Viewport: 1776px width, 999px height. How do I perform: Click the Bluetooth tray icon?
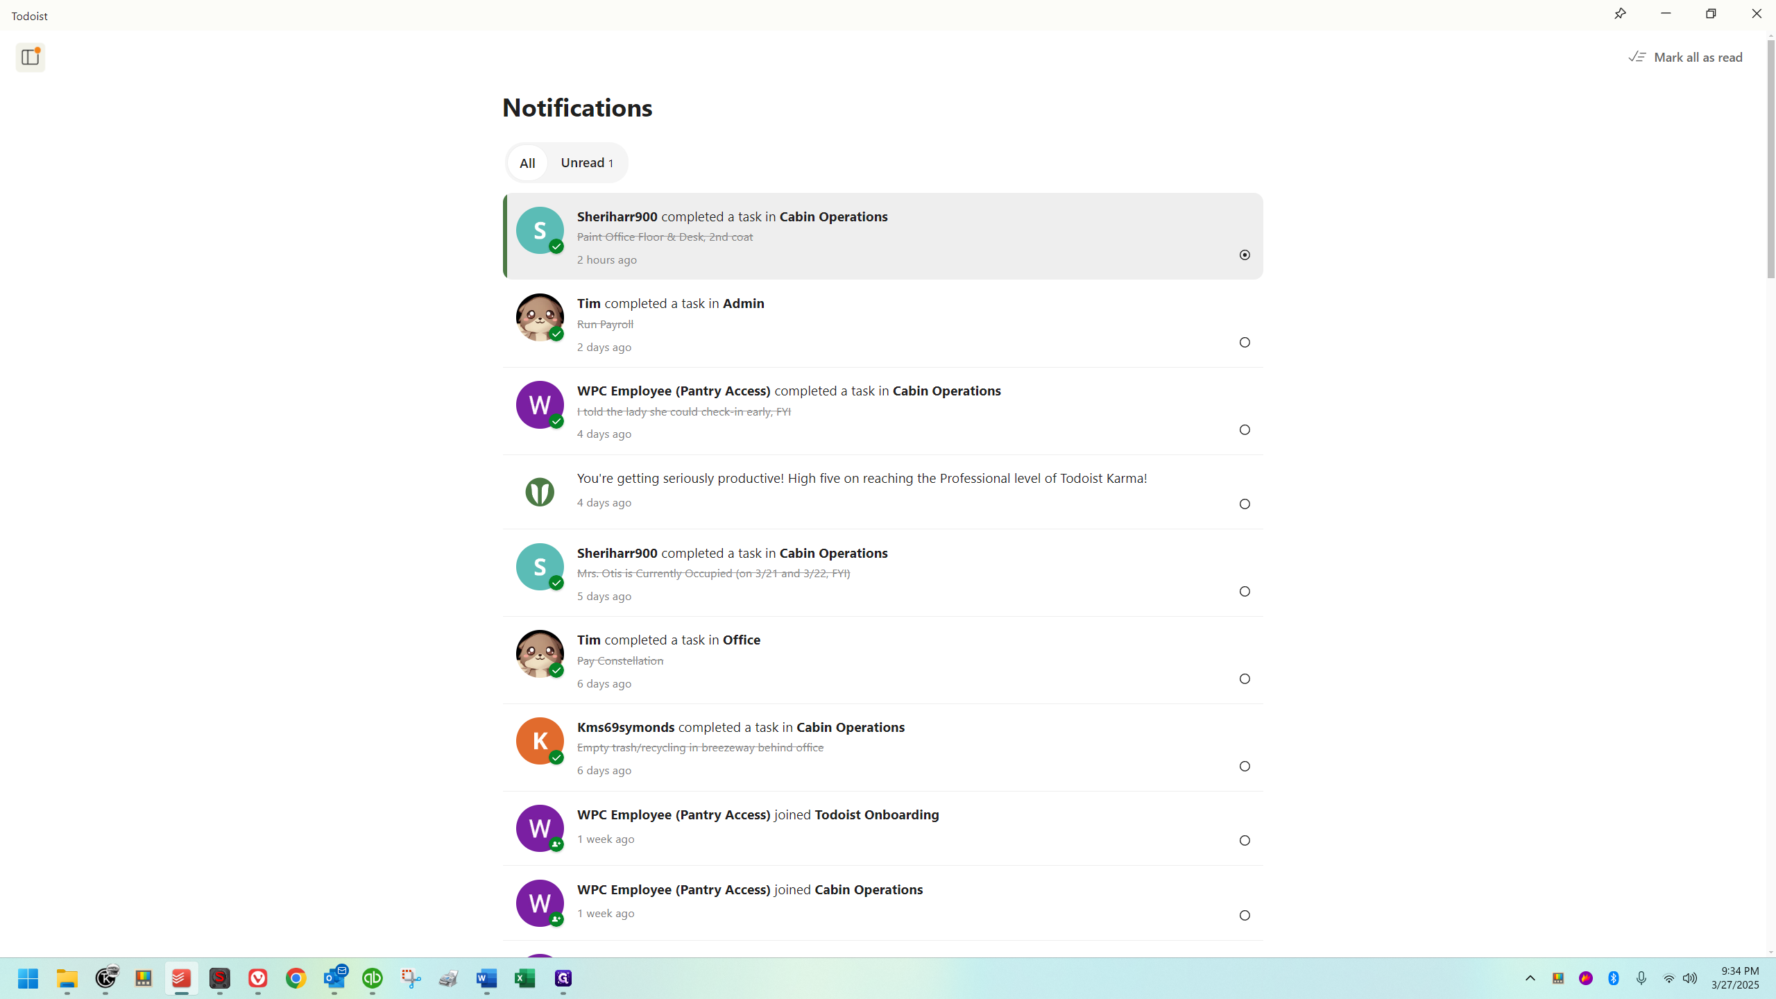click(1614, 978)
